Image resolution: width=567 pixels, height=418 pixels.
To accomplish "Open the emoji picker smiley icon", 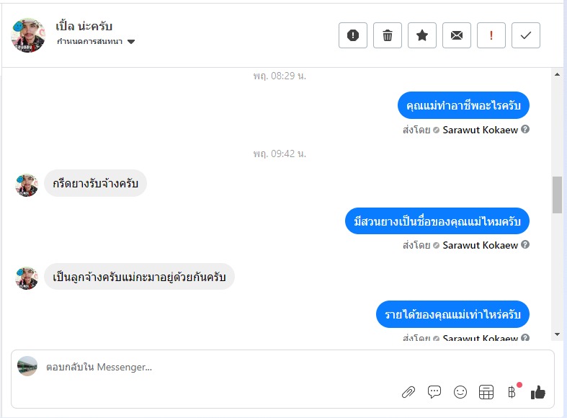I will pyautogui.click(x=460, y=392).
